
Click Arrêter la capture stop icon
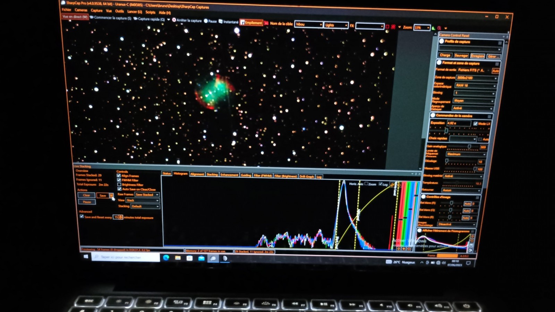pyautogui.click(x=174, y=20)
